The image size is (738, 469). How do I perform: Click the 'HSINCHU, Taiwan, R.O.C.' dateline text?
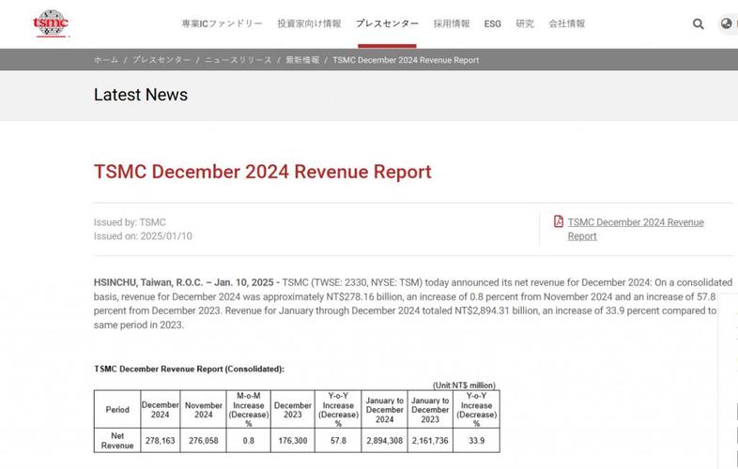pyautogui.click(x=148, y=282)
